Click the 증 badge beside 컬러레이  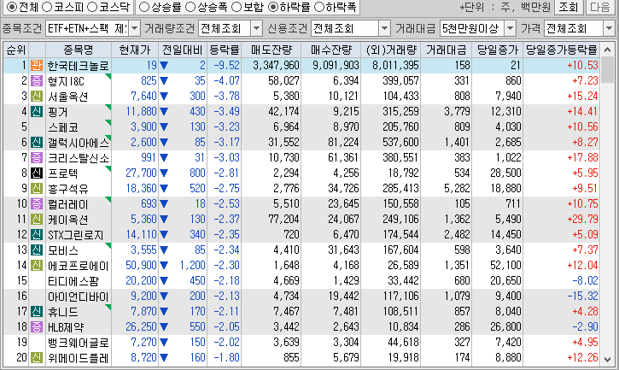click(x=37, y=203)
